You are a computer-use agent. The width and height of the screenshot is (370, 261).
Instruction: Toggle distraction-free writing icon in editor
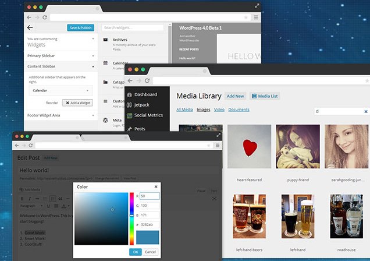click(214, 199)
